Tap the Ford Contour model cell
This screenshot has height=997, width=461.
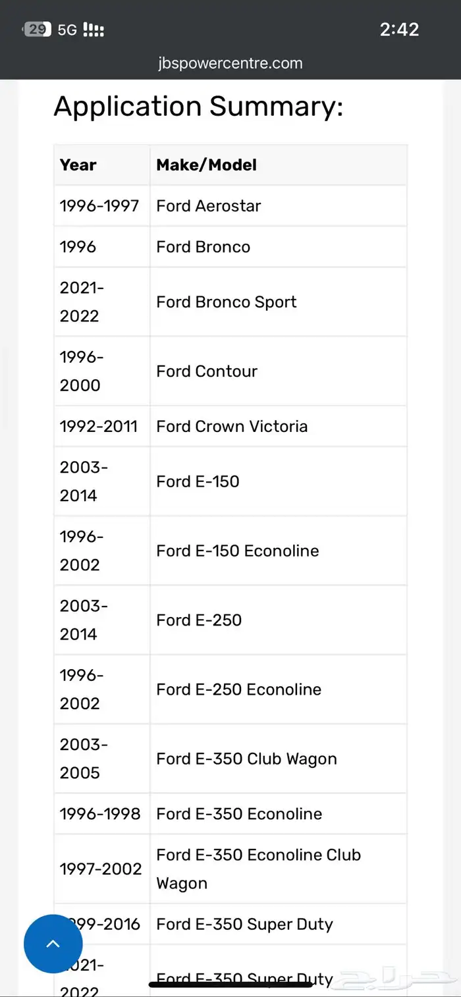207,371
